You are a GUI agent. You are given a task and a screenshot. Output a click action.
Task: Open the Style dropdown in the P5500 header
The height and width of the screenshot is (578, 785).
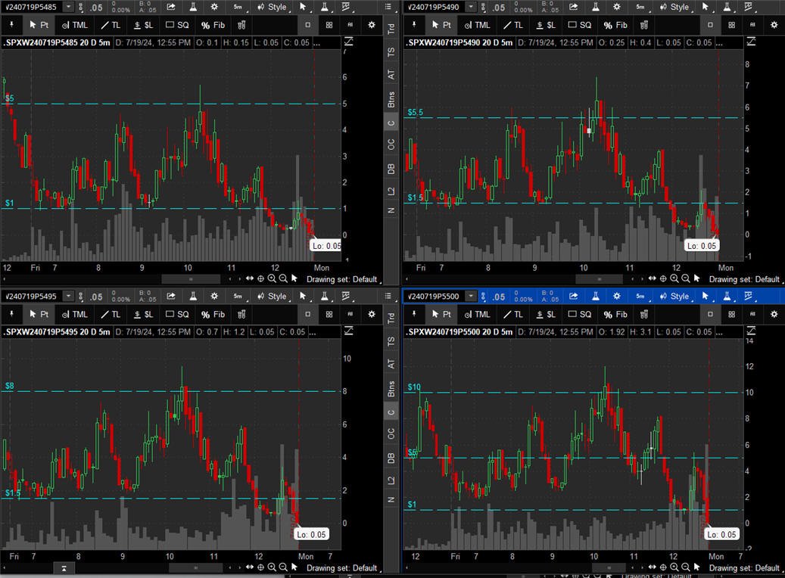click(675, 297)
